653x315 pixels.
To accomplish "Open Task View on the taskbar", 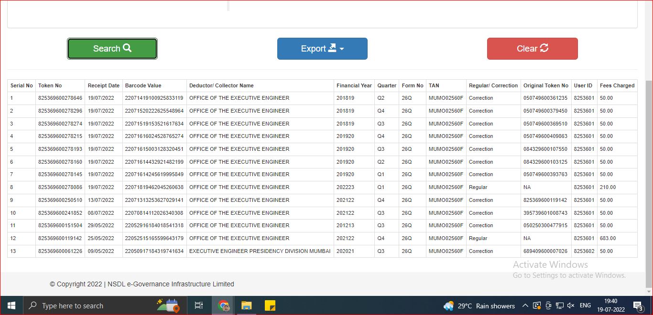I will pos(199,305).
